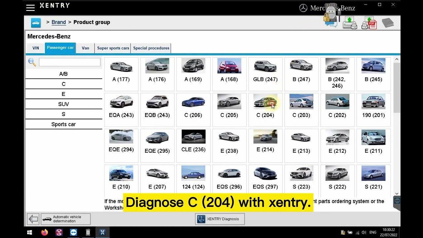Filter by the A/B class category
The height and width of the screenshot is (238, 423).
[63, 74]
